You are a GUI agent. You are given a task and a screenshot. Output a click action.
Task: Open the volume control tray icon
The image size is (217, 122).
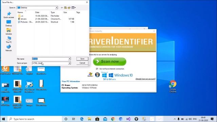point(190,119)
